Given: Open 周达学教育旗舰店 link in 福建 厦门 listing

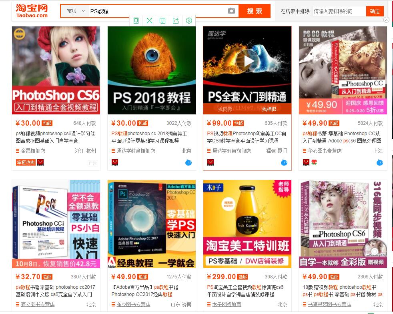Looking at the screenshot, I should pyautogui.click(x=232, y=151).
